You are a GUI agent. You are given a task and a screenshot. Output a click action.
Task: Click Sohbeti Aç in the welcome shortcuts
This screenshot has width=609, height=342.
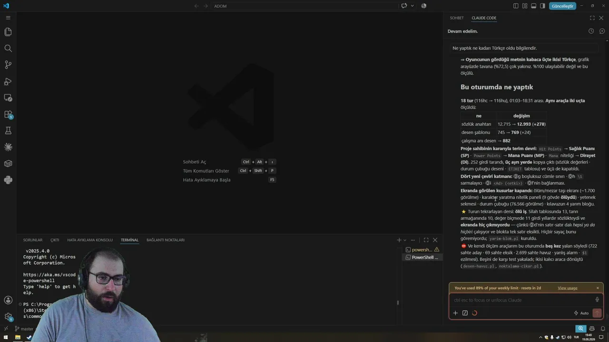pos(195,162)
